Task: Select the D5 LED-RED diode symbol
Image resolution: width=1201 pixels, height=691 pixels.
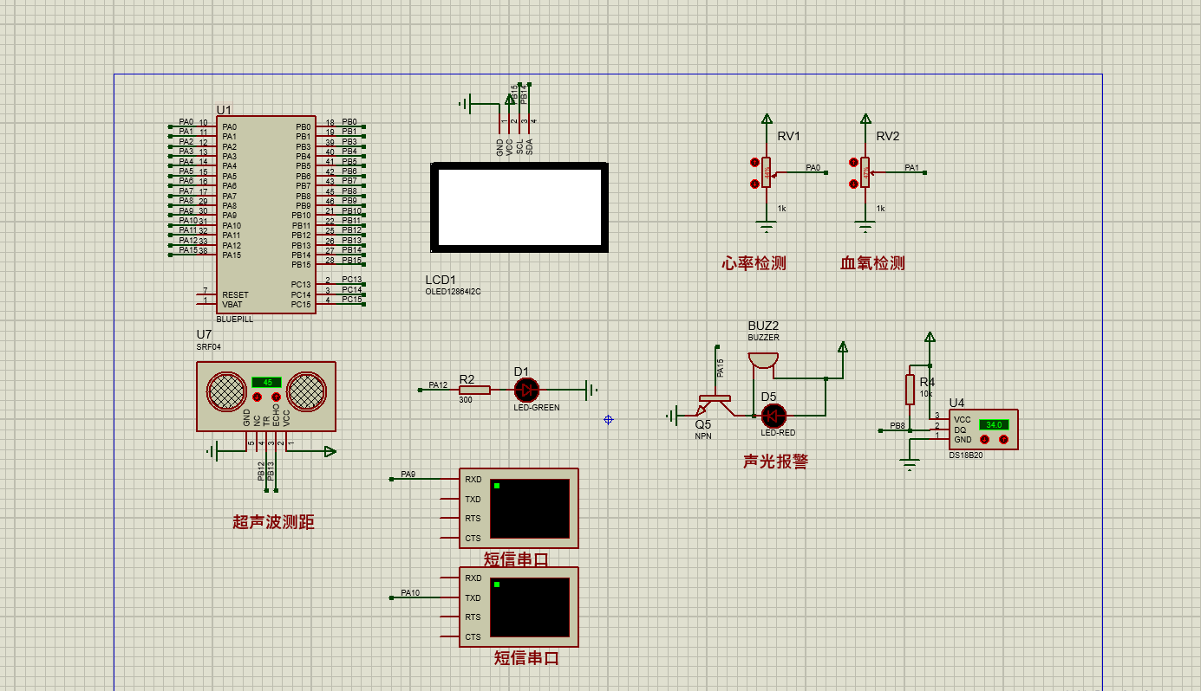Action: [773, 416]
